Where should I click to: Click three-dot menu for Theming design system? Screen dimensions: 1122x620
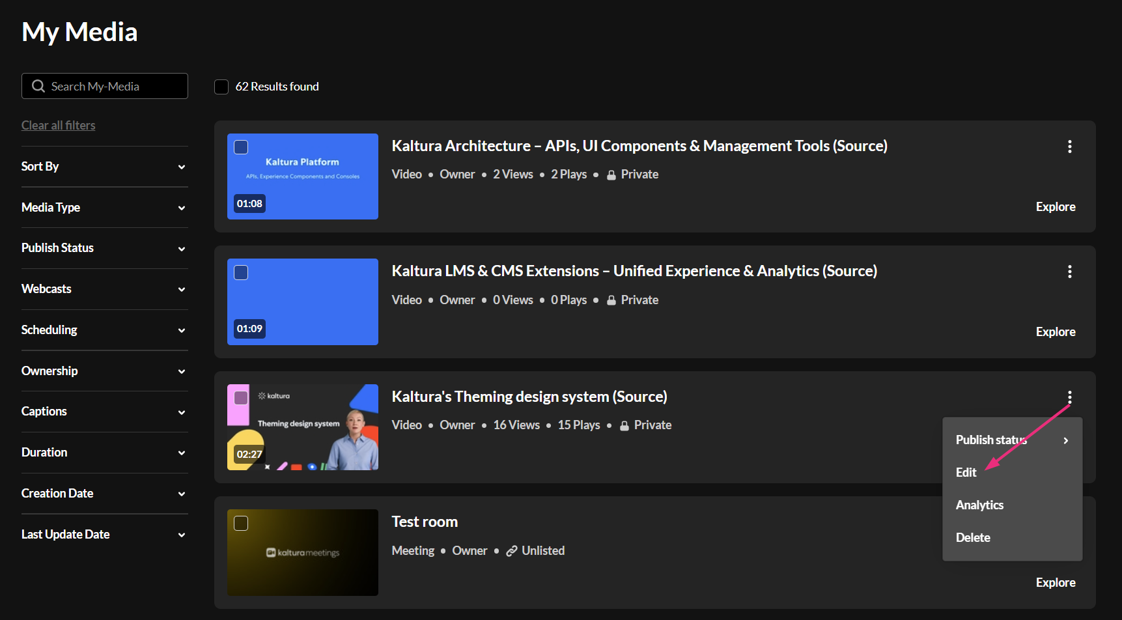tap(1069, 397)
